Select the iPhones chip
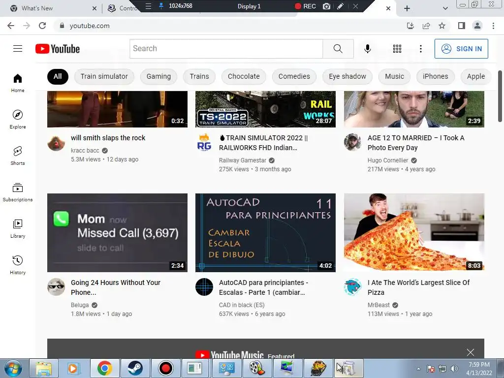 (435, 76)
